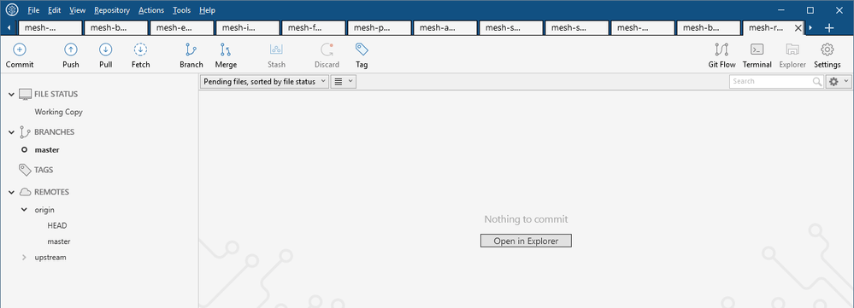Switch to the mesh-p... tab
This screenshot has width=854, height=308.
[x=380, y=27]
